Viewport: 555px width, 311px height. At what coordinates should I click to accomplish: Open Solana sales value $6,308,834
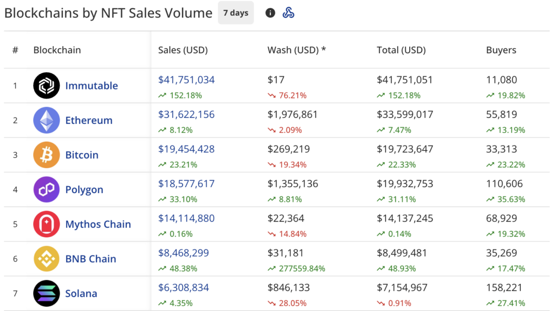coord(183,288)
